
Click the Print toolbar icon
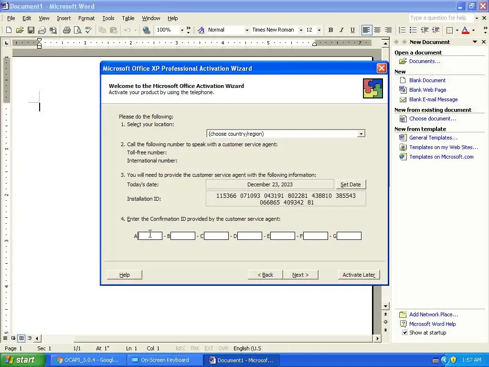[x=67, y=30]
